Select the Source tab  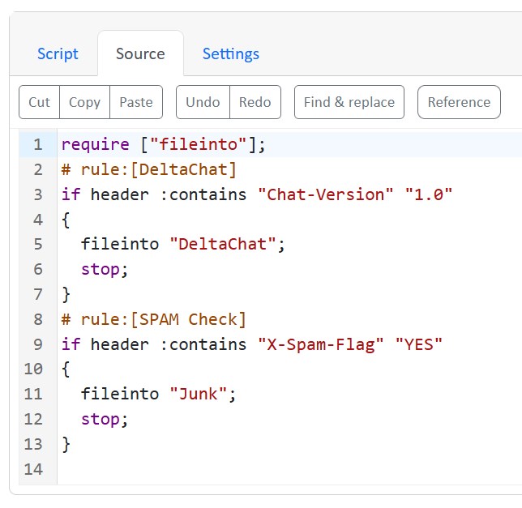pos(140,53)
